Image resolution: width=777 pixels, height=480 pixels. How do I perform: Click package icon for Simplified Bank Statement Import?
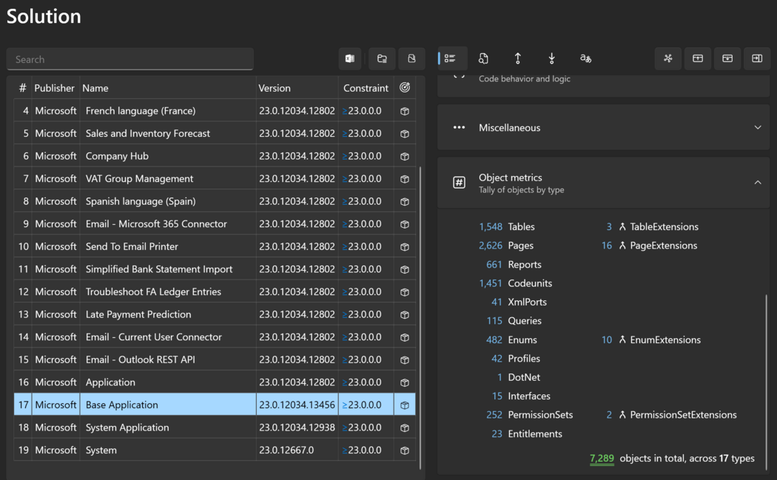point(405,269)
